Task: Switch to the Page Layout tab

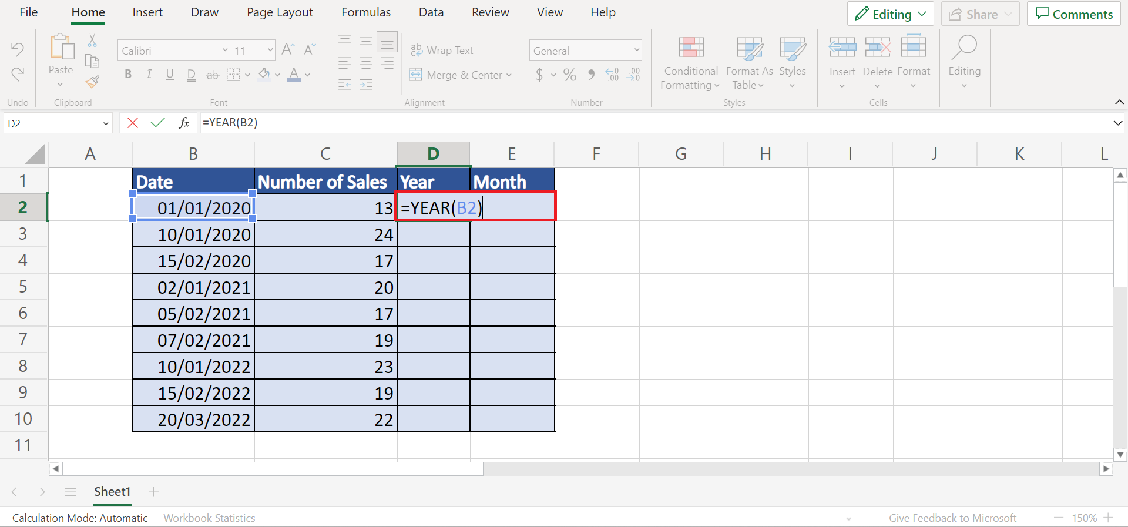Action: pos(280,12)
